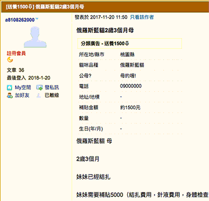Screen dimensions: 209x201
Task: Expand dropdown arrow beside username a8108262000
Action: (x=37, y=19)
